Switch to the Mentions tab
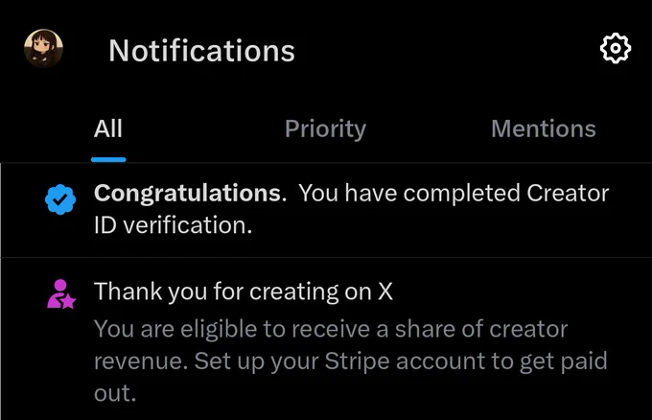The height and width of the screenshot is (420, 652). (544, 128)
